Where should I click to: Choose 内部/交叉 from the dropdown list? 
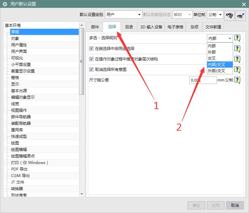pos(220,64)
